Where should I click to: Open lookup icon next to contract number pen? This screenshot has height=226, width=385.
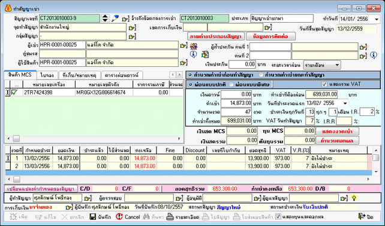coord(126,19)
